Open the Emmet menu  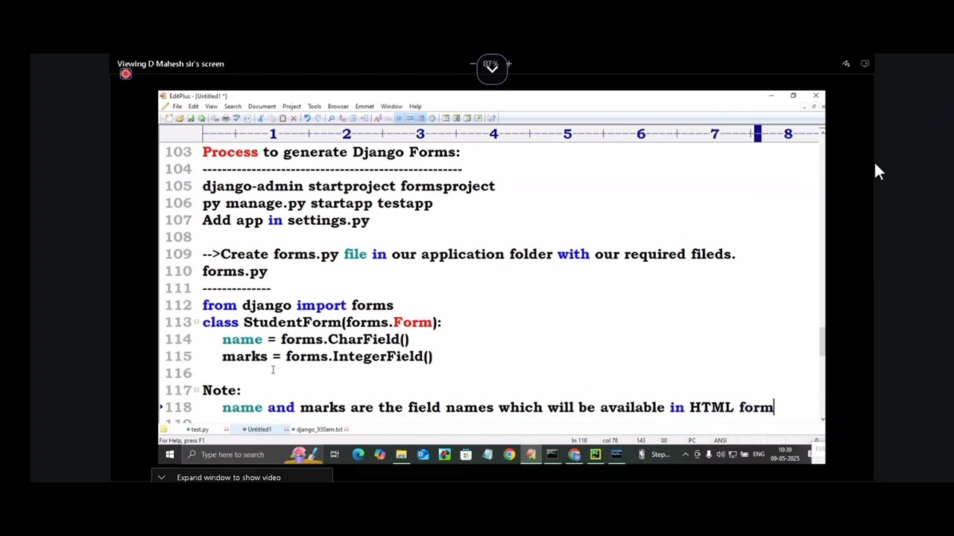pyautogui.click(x=364, y=106)
